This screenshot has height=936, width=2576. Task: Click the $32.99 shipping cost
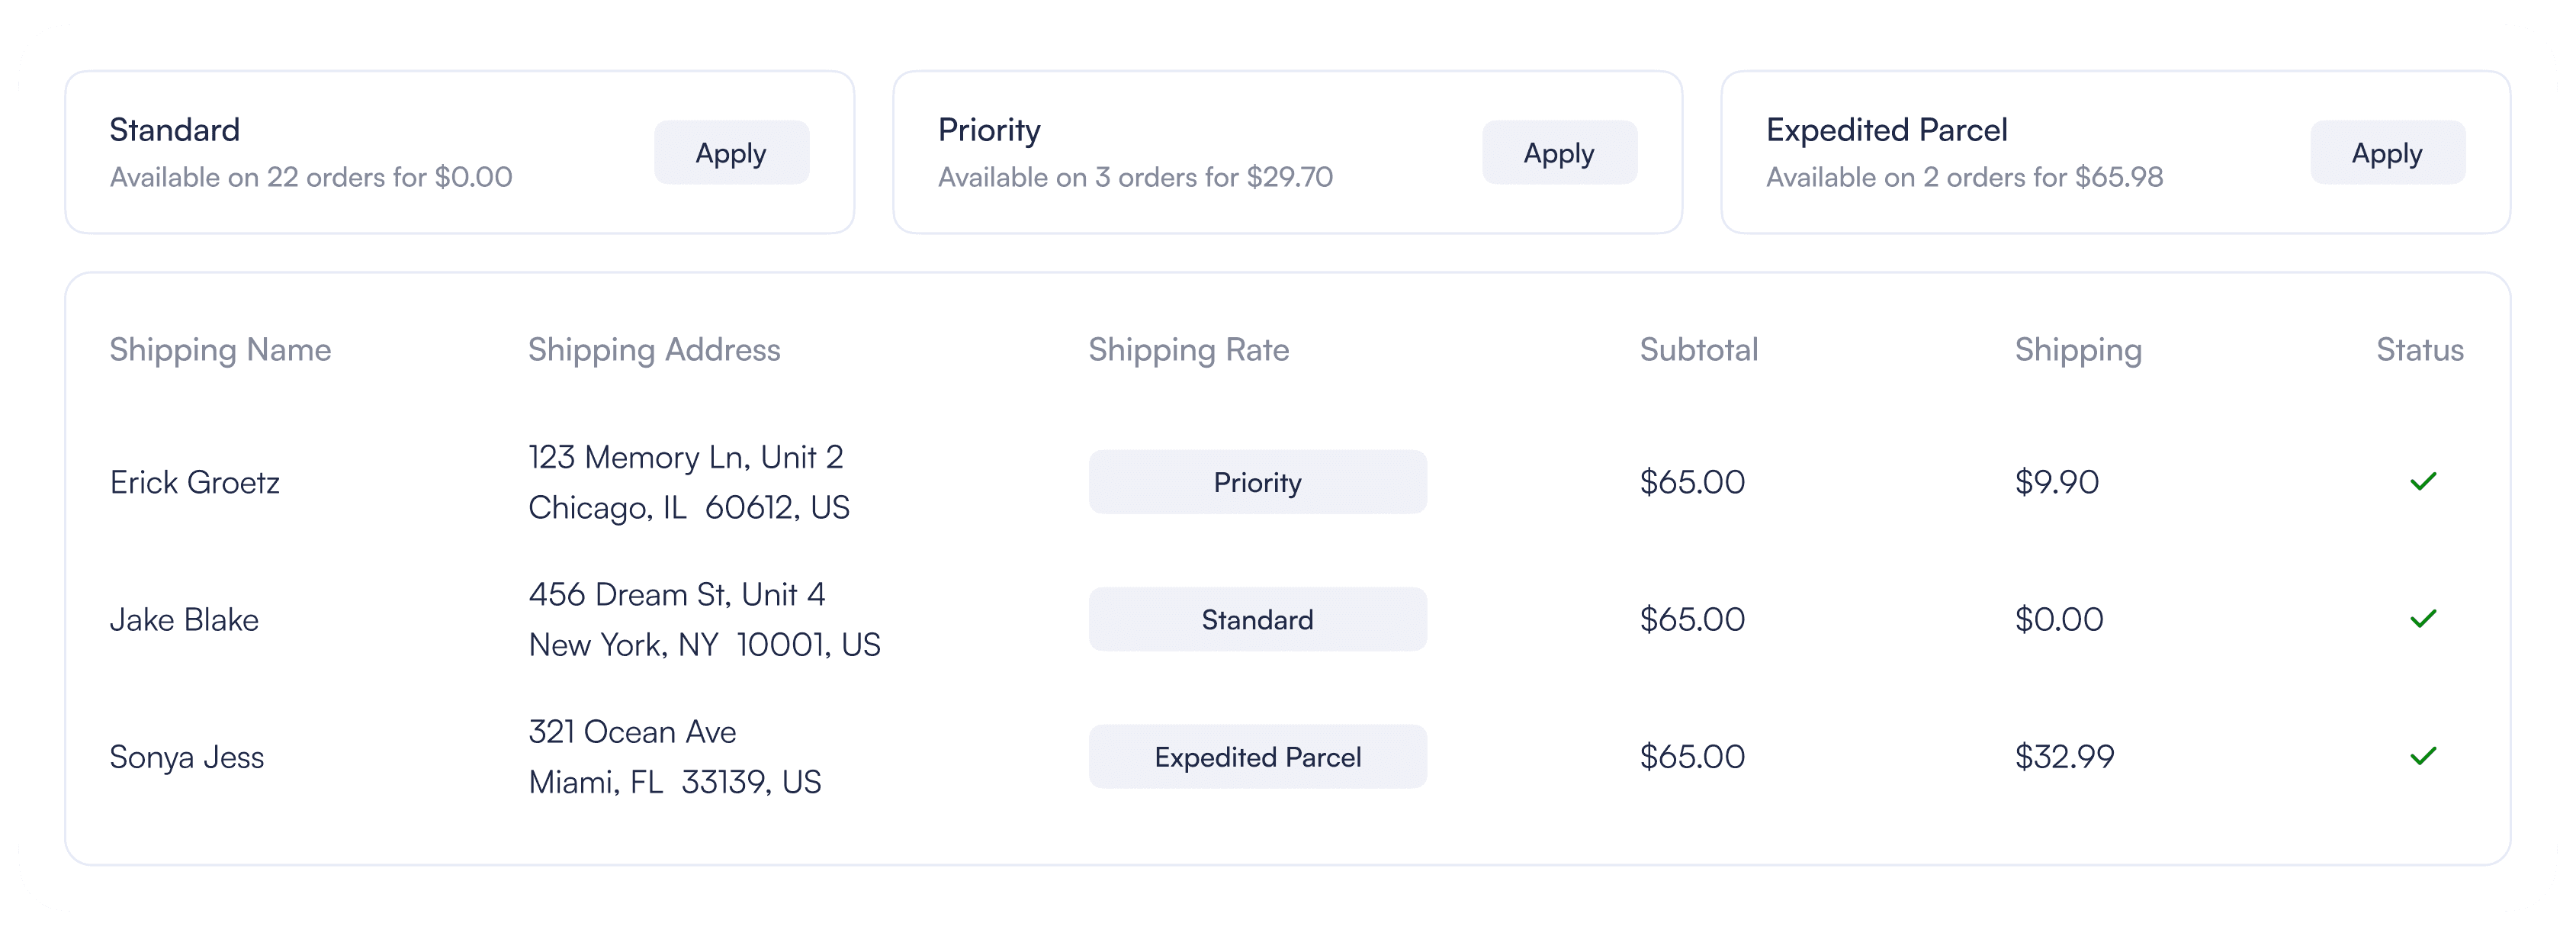[x=2064, y=757]
